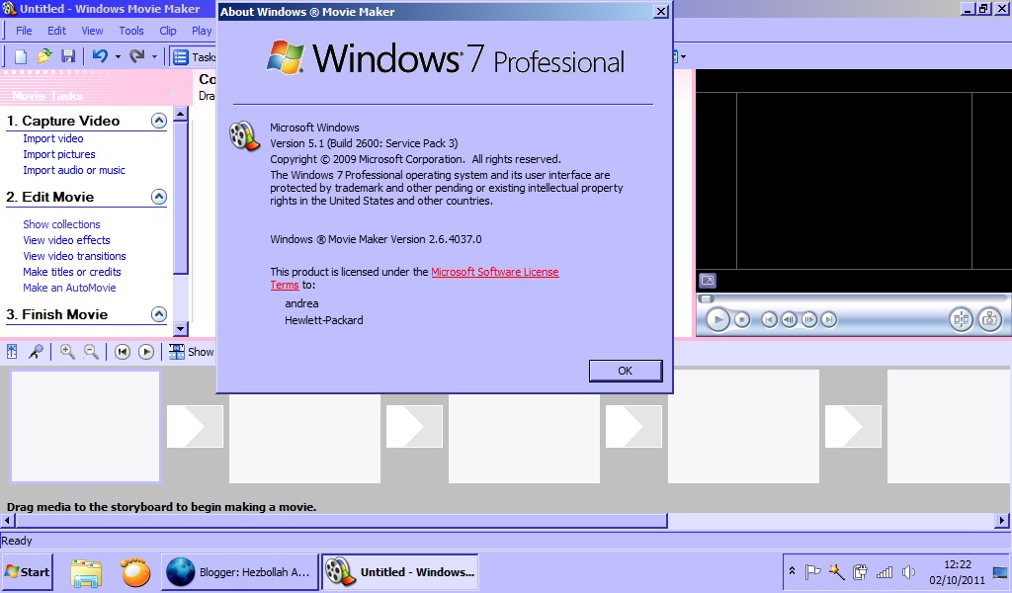
Task: Click the volume speaker tray icon
Action: [x=909, y=571]
